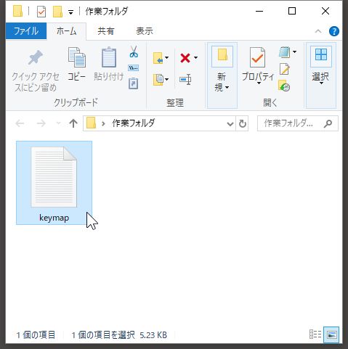Select the keymap file
348x349 pixels.
point(54,183)
